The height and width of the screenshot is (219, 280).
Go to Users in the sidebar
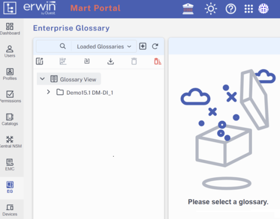pyautogui.click(x=10, y=51)
